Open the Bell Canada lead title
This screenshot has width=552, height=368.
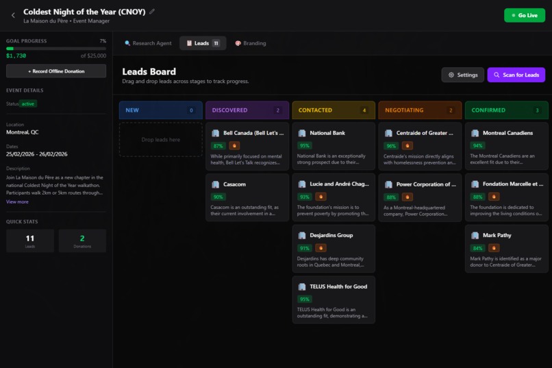coord(253,133)
